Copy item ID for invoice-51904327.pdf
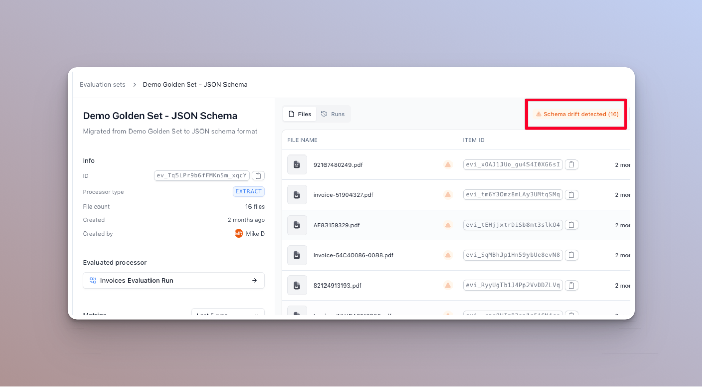The image size is (703, 387). [x=571, y=195]
